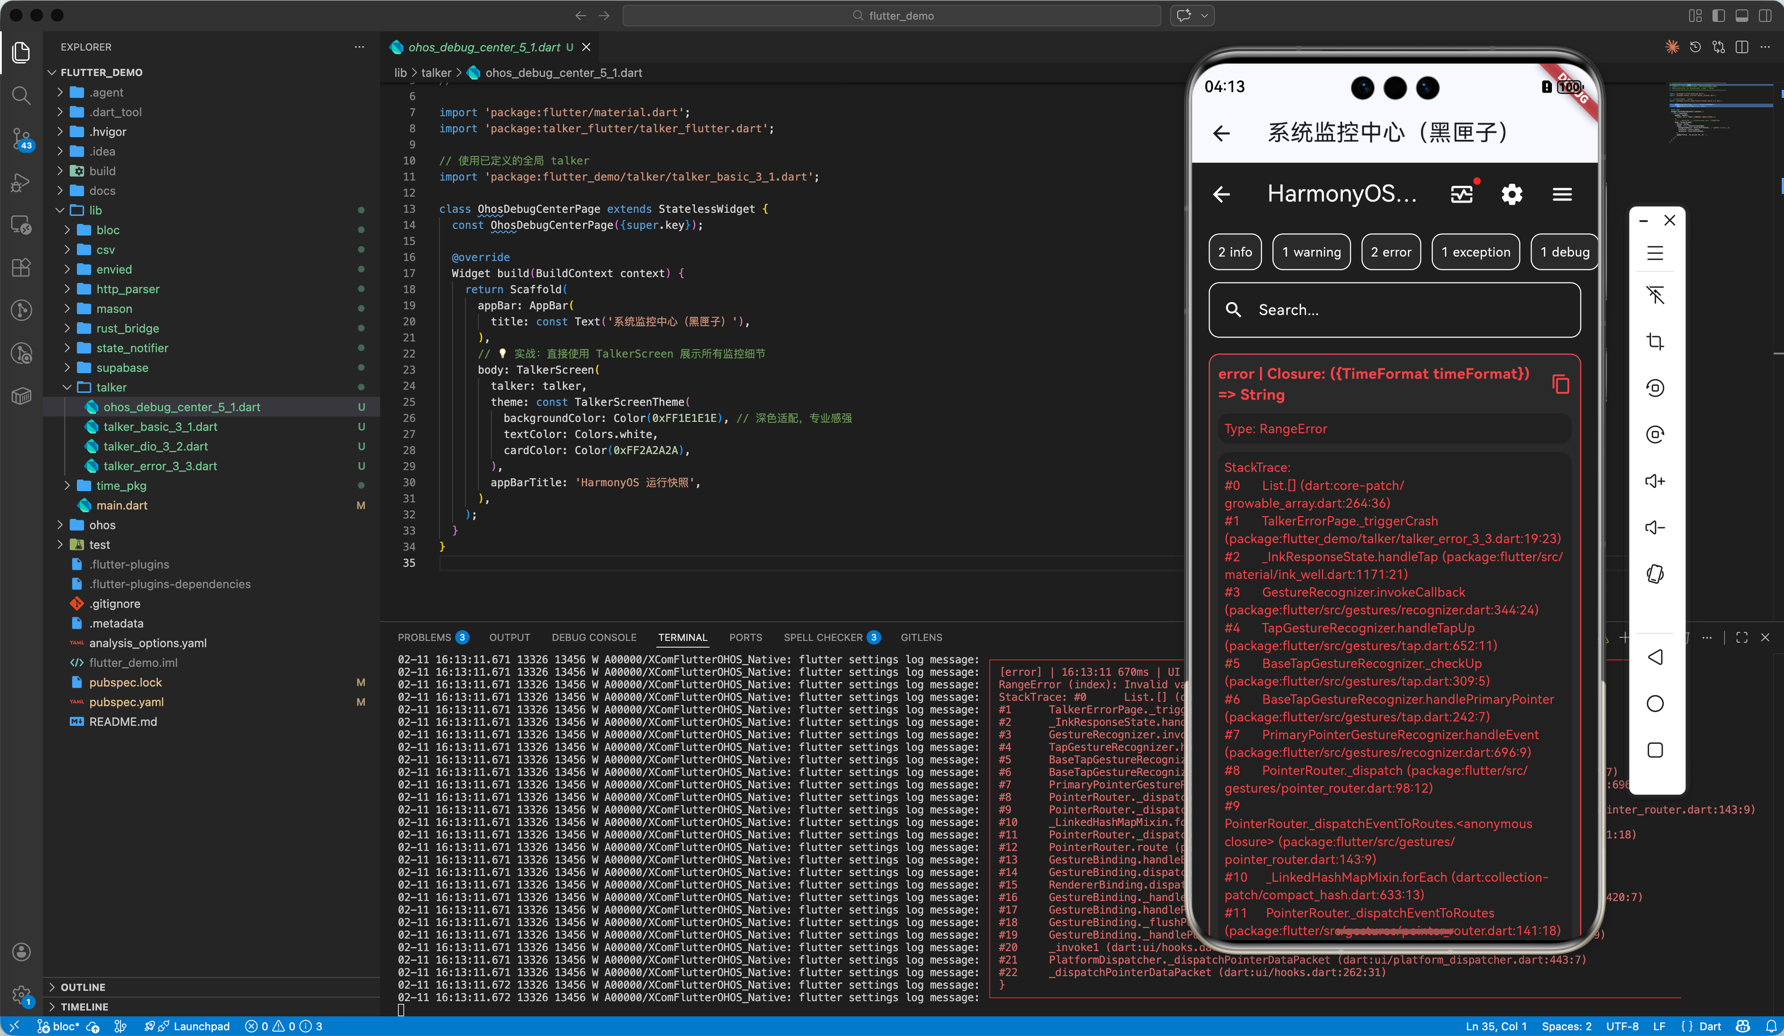This screenshot has width=1784, height=1036.
Task: Click the gear settings icon in phone app
Action: tap(1511, 194)
